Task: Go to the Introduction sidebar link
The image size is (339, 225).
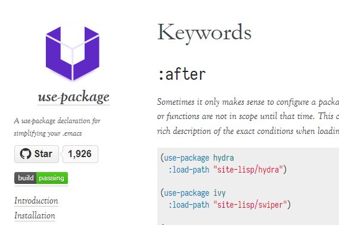Action: click(36, 201)
